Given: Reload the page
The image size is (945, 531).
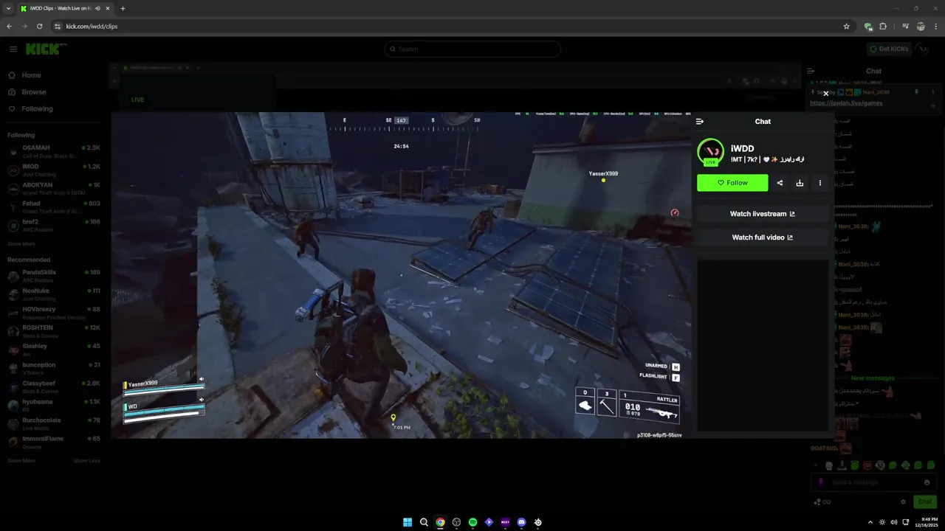Looking at the screenshot, I should (x=39, y=27).
